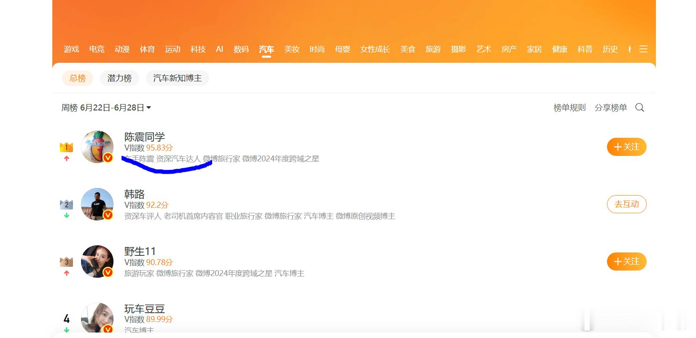The width and height of the screenshot is (696, 338).
Task: Open the 摄影 category tab
Action: (x=459, y=49)
